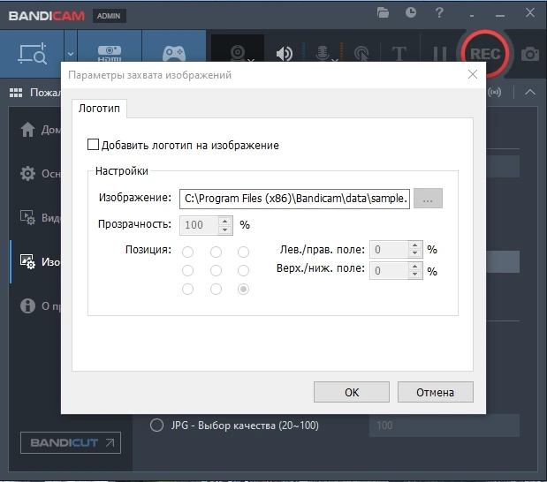Click the broadcast signal icon
547x482 pixels.
[495, 92]
